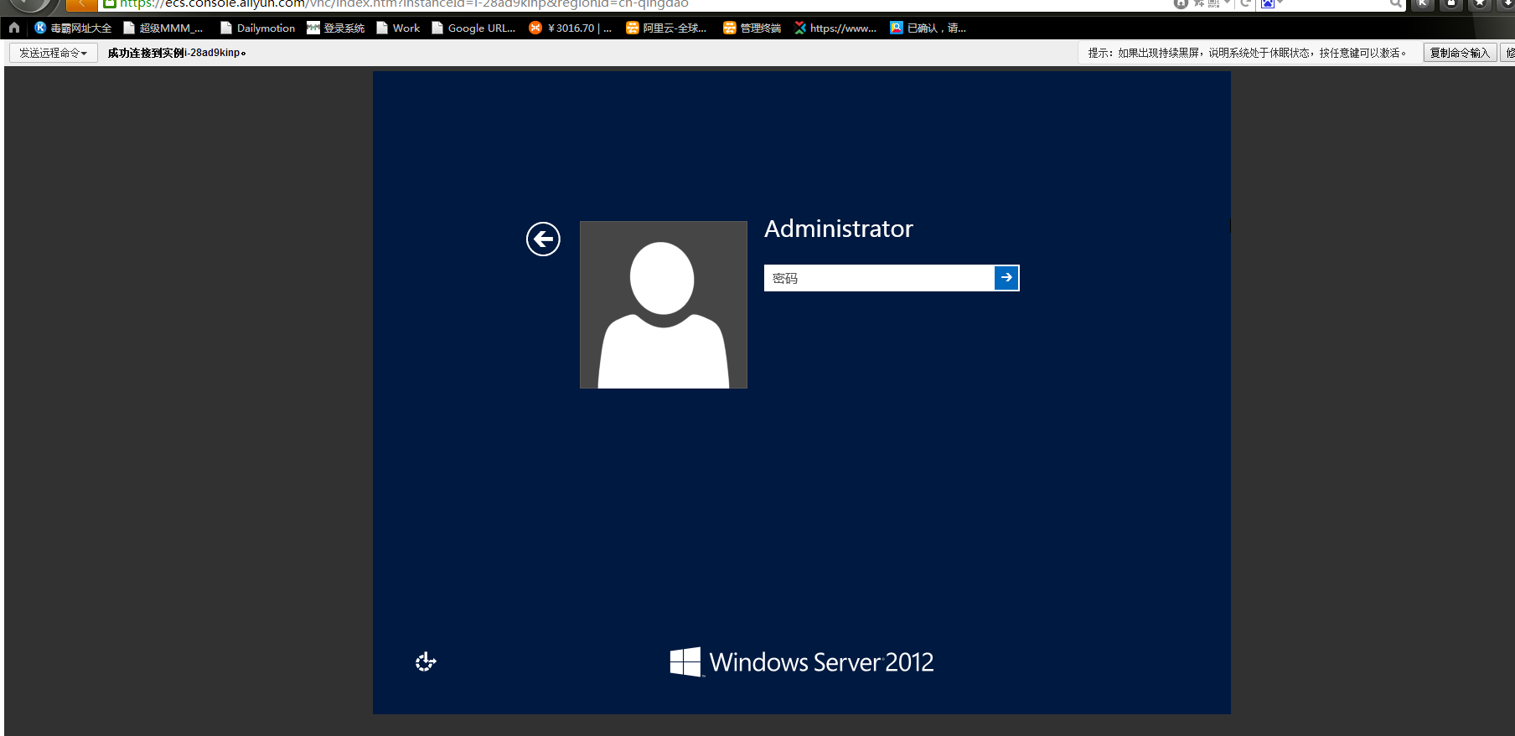Open the Dailymotion bookmark

[x=257, y=28]
